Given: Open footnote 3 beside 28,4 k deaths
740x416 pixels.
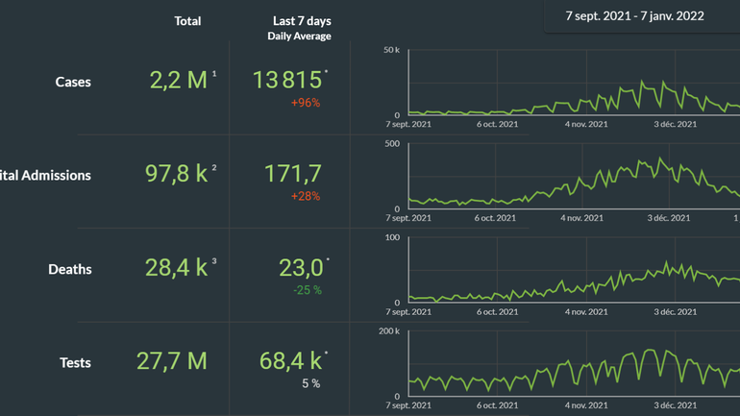Looking at the screenshot, I should 214,261.
